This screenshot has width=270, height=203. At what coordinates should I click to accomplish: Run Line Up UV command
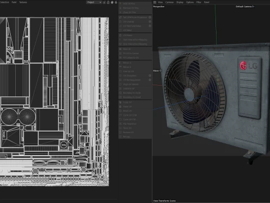click(x=135, y=72)
